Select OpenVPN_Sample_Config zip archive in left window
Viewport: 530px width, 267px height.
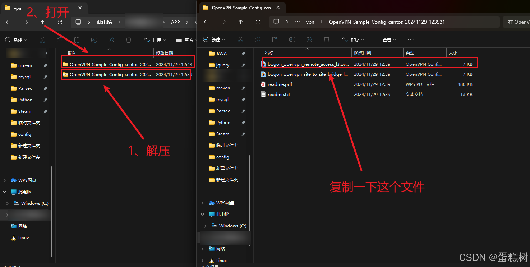point(128,75)
